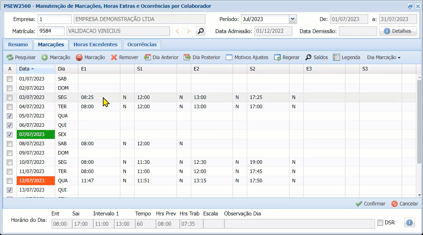Click the red remove Marcação icon

coord(79,57)
